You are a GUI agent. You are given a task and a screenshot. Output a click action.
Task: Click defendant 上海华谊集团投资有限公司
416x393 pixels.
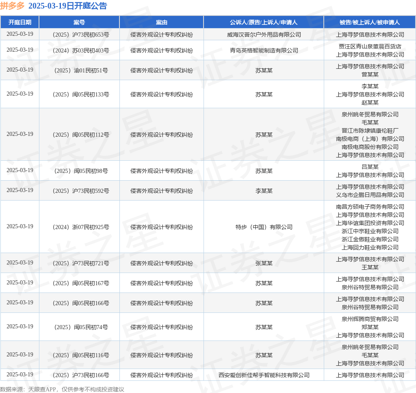[370, 223]
